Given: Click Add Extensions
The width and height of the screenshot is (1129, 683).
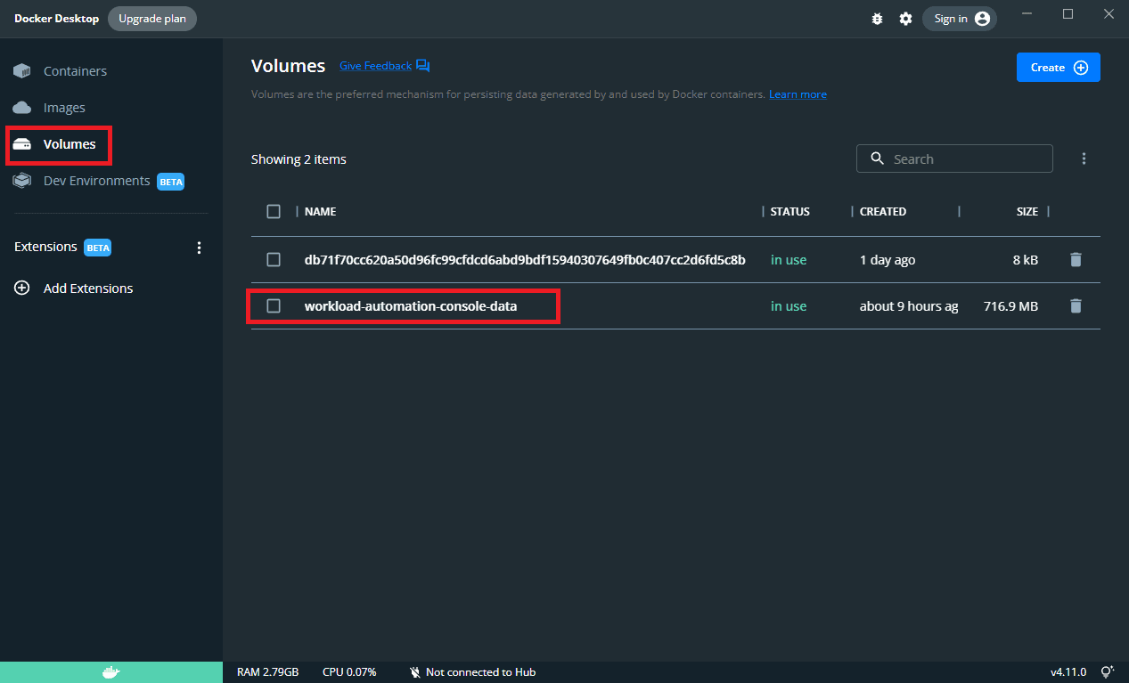Looking at the screenshot, I should pos(88,289).
